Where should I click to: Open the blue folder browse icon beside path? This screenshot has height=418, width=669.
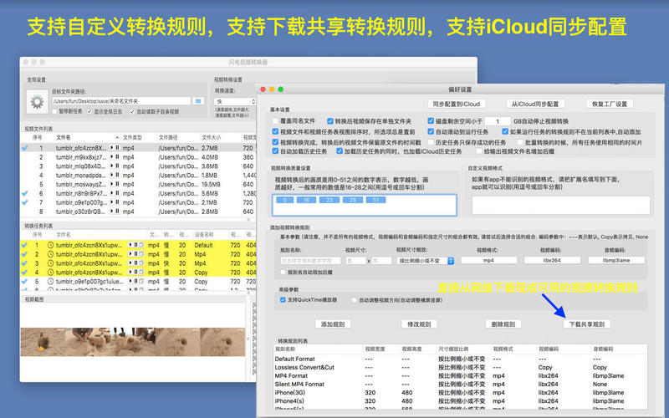pyautogui.click(x=198, y=101)
